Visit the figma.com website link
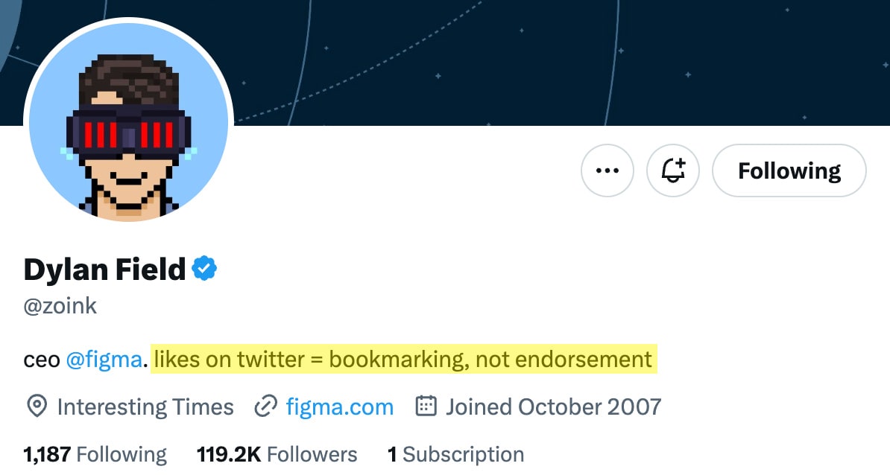Image resolution: width=890 pixels, height=475 pixels. (x=339, y=407)
